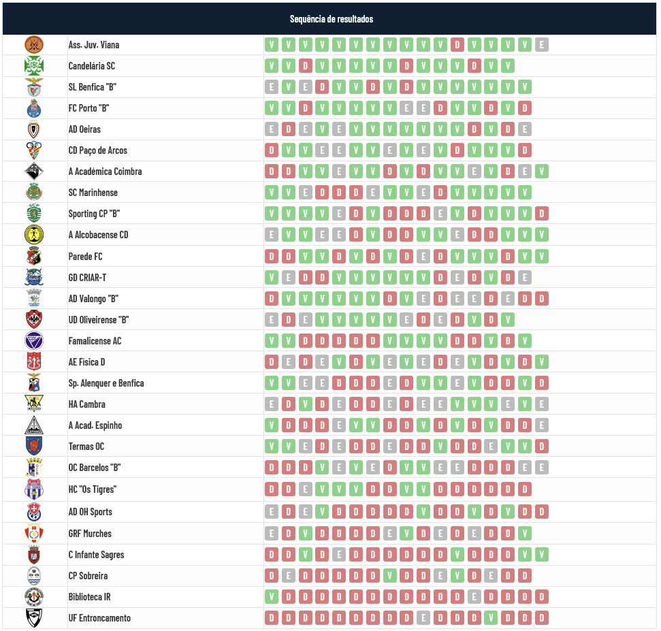Click the Sp. Alenquer e Benfica name

coord(106,383)
